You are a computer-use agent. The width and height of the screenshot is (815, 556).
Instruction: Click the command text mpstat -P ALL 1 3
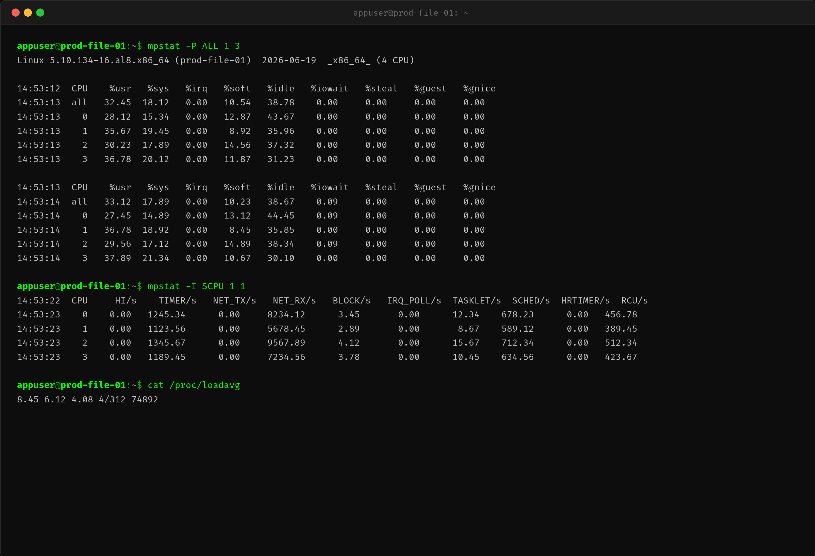194,46
